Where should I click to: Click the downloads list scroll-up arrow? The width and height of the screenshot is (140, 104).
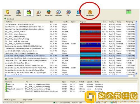click(x=136, y=22)
